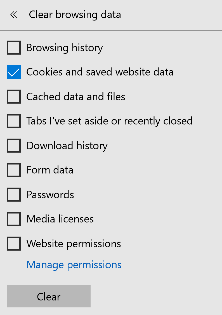Screen dimensions: 222x315
Task: Click the 'Cookies and saved website data' label
Action: (100, 72)
